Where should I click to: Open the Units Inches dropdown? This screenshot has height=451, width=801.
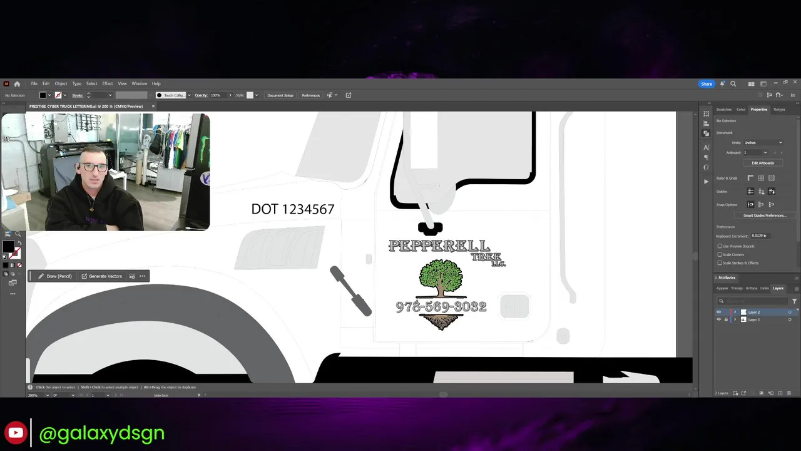pos(763,143)
